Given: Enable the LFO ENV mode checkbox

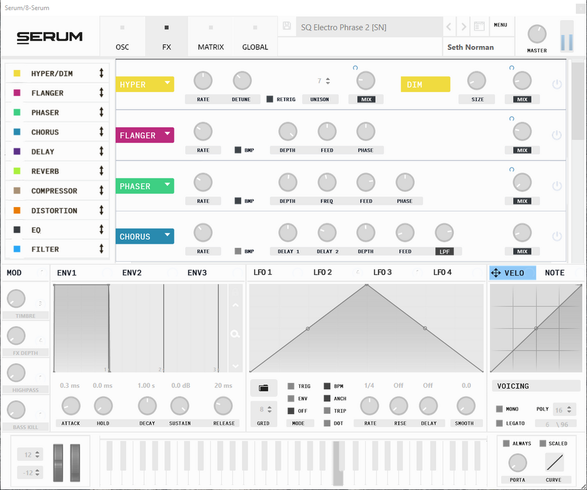Looking at the screenshot, I should coord(291,398).
